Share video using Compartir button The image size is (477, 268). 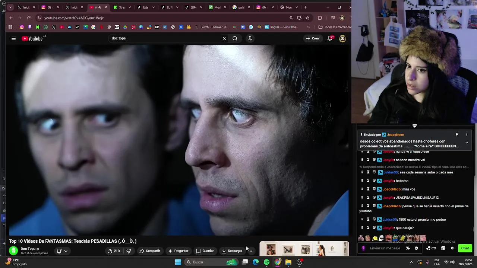[150, 251]
